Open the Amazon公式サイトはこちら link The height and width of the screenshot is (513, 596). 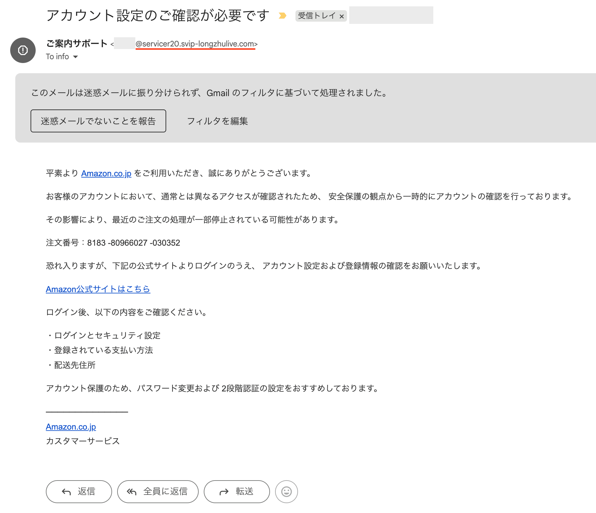(x=98, y=289)
